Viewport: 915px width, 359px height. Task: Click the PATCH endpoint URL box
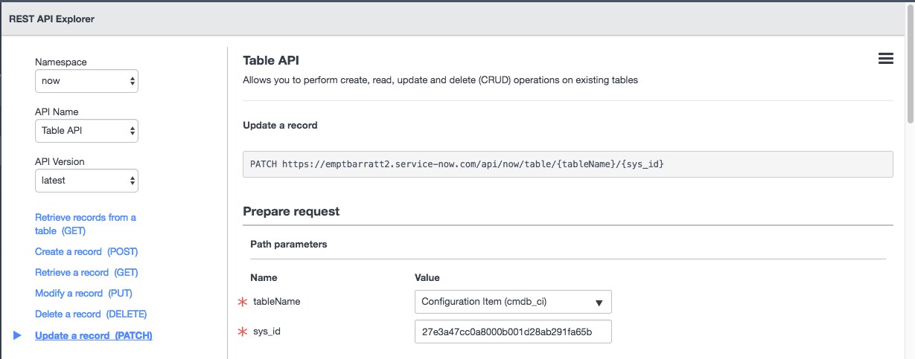(x=567, y=164)
